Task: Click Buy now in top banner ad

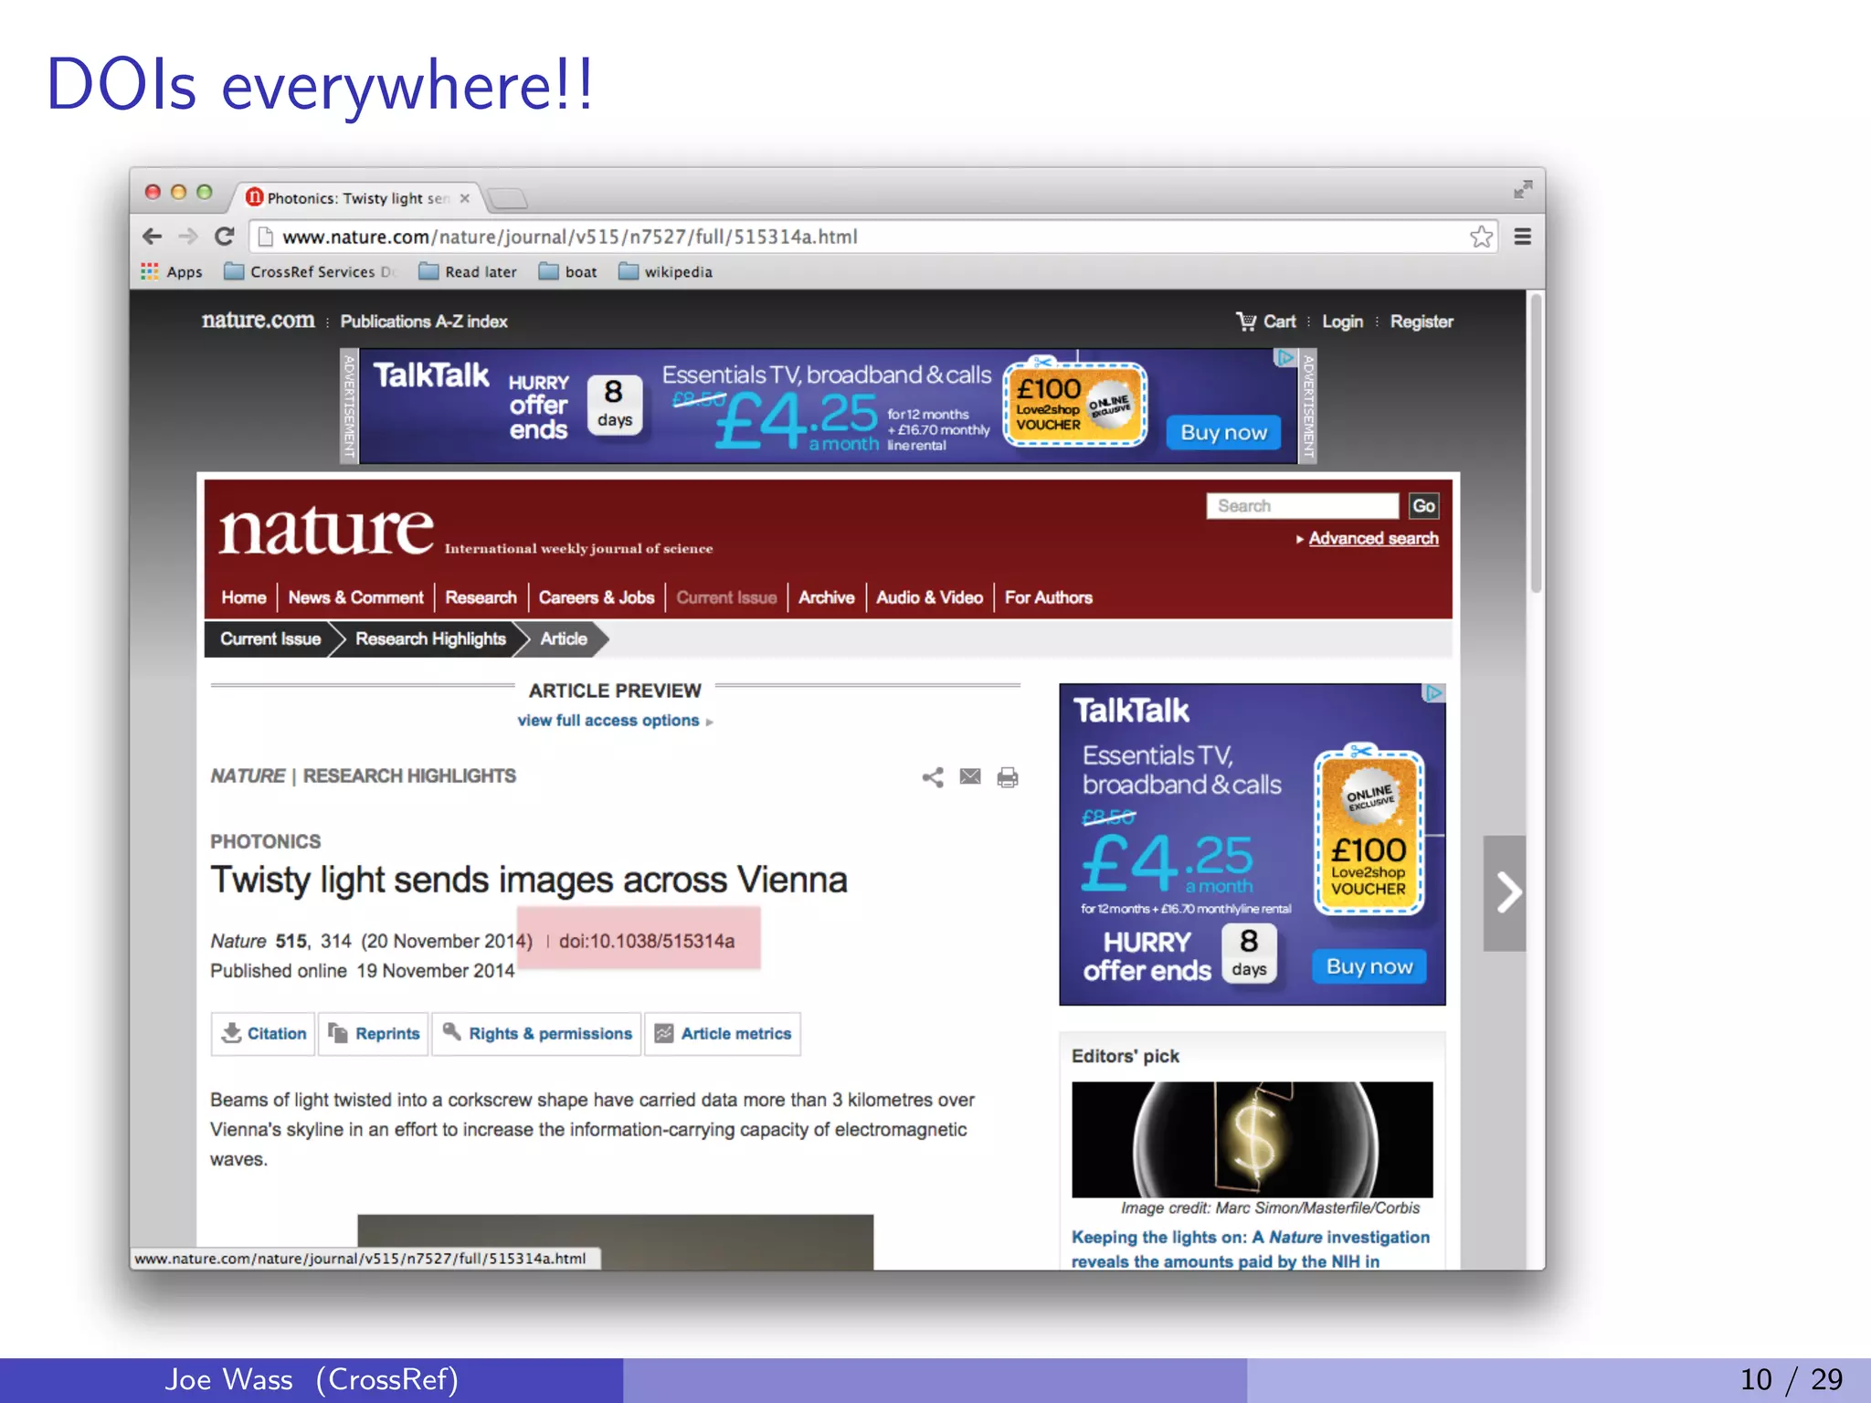Action: click(x=1224, y=433)
